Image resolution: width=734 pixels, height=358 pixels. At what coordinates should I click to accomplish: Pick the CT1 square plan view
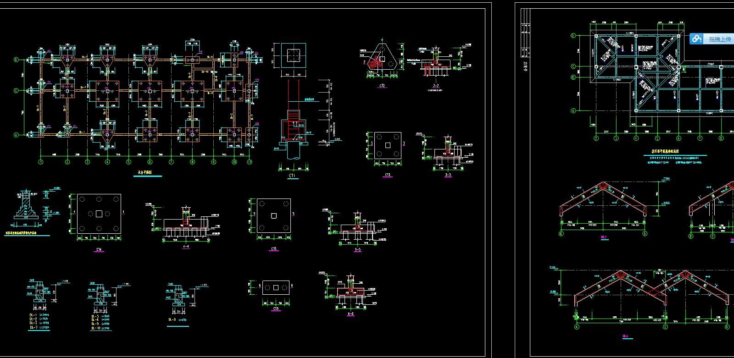[x=294, y=56]
